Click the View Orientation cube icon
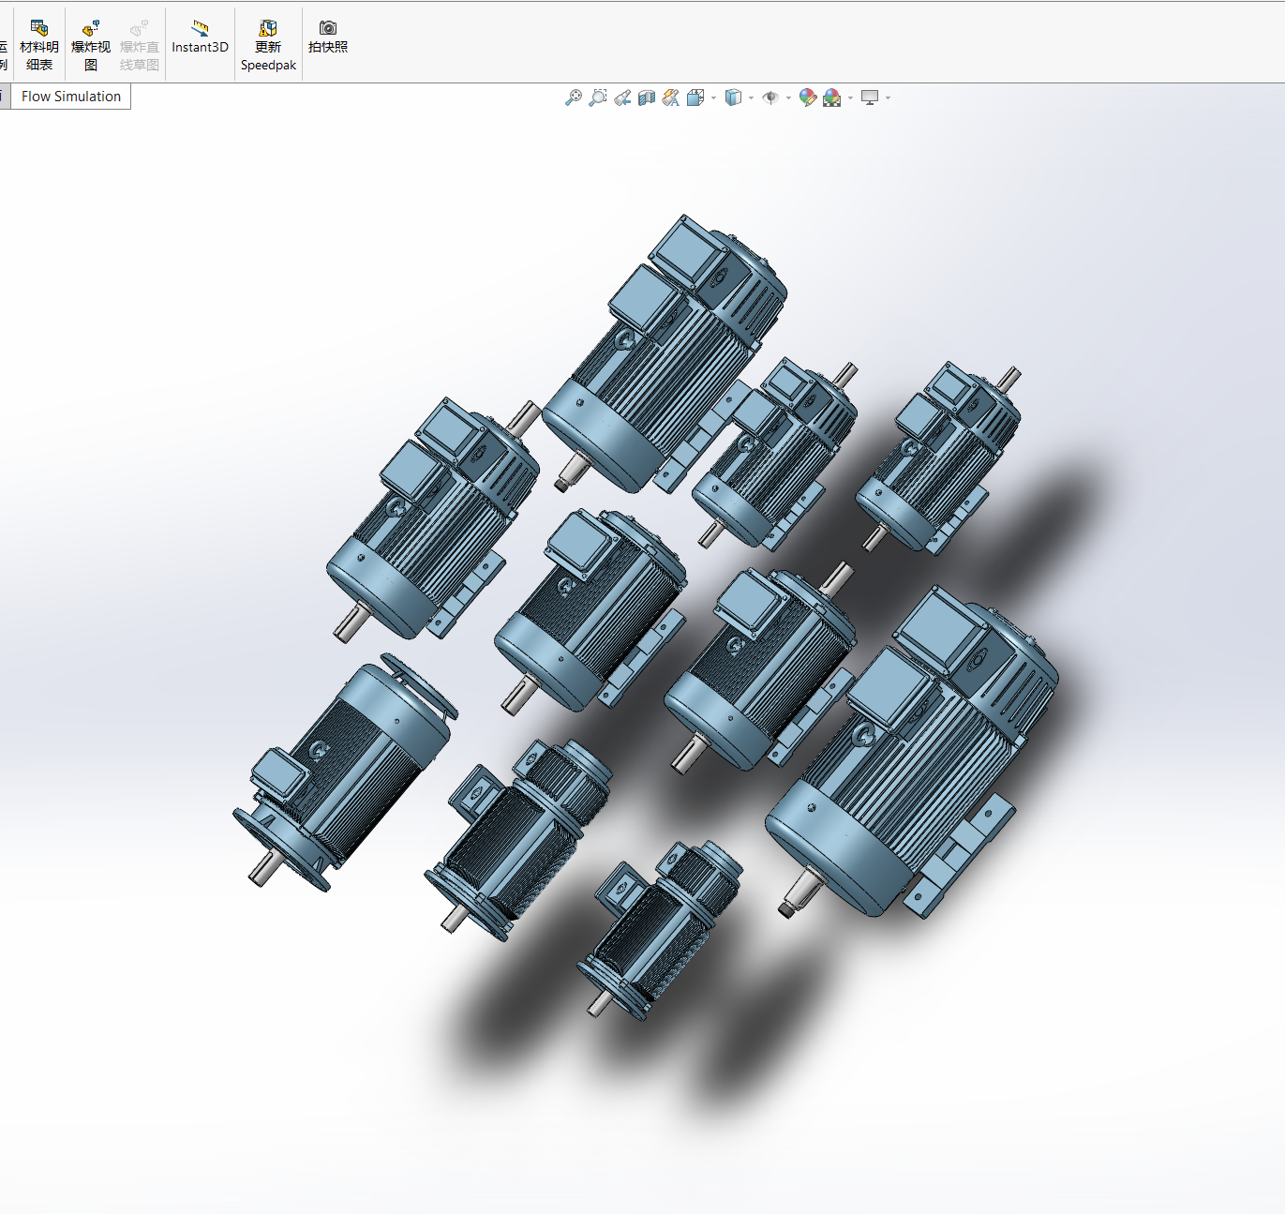Viewport: 1285px width, 1214px height. [695, 97]
